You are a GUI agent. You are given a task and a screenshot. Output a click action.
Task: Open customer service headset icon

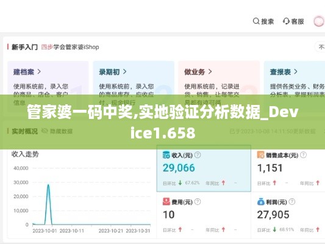coord(286,21)
